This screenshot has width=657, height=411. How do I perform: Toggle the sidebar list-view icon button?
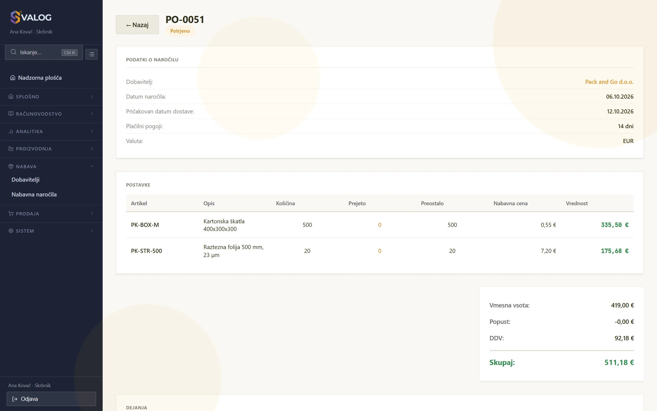91,54
